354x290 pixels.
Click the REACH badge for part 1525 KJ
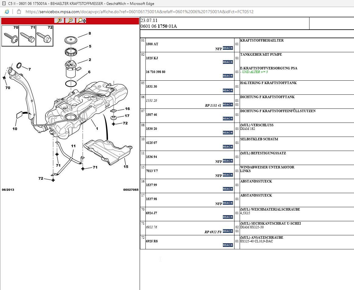(228, 62)
